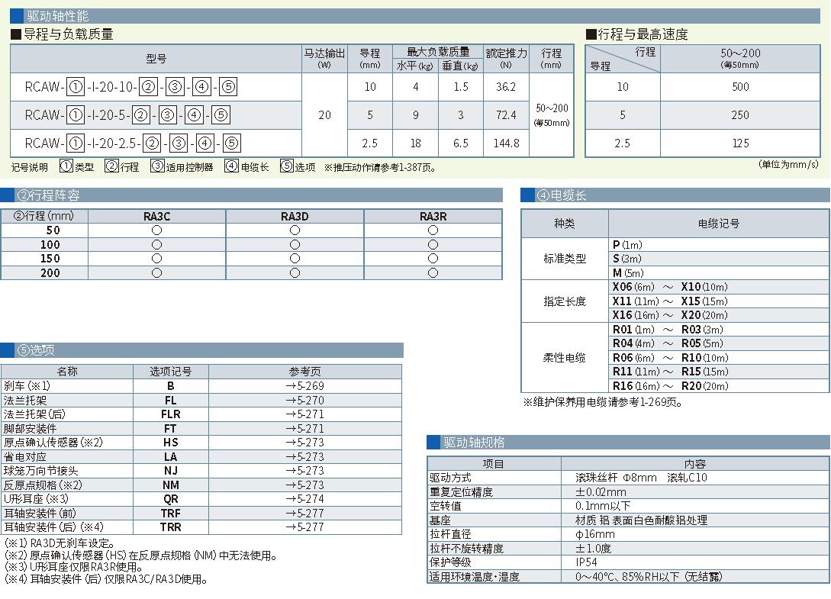Click the 维护保养用电缆请参考1-269页 note
The width and height of the screenshot is (831, 599).
coord(603,402)
